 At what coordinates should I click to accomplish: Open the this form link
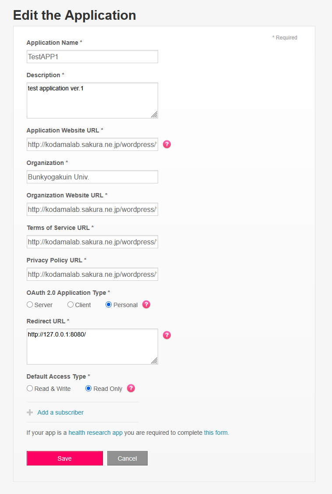[216, 433]
